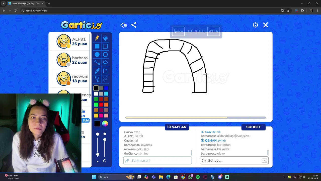Image resolution: width=321 pixels, height=181 pixels.
Task: Click the browser address bar
Action: click(150, 11)
